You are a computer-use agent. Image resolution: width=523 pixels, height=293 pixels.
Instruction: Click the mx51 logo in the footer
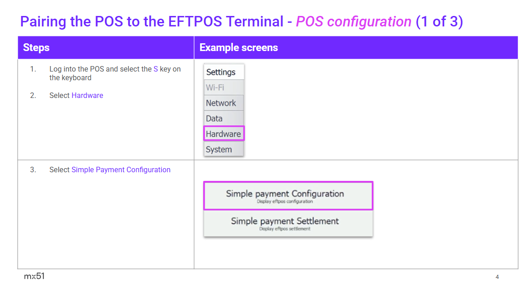point(34,276)
